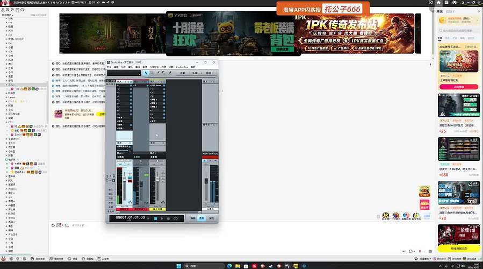Open the Studio One menu in the menu bar

182,67
